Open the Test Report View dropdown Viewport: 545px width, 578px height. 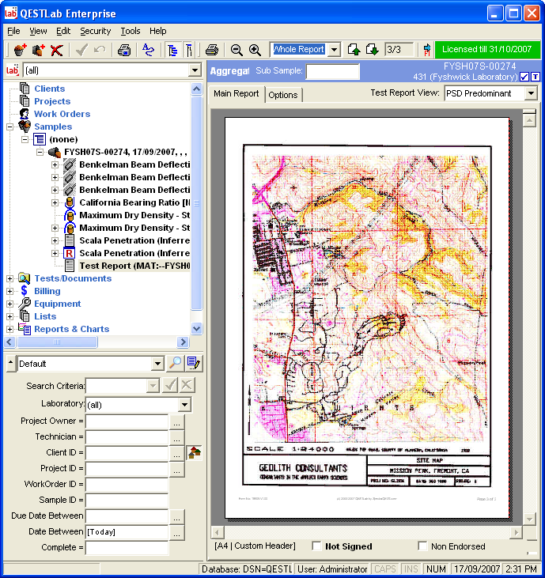point(530,93)
